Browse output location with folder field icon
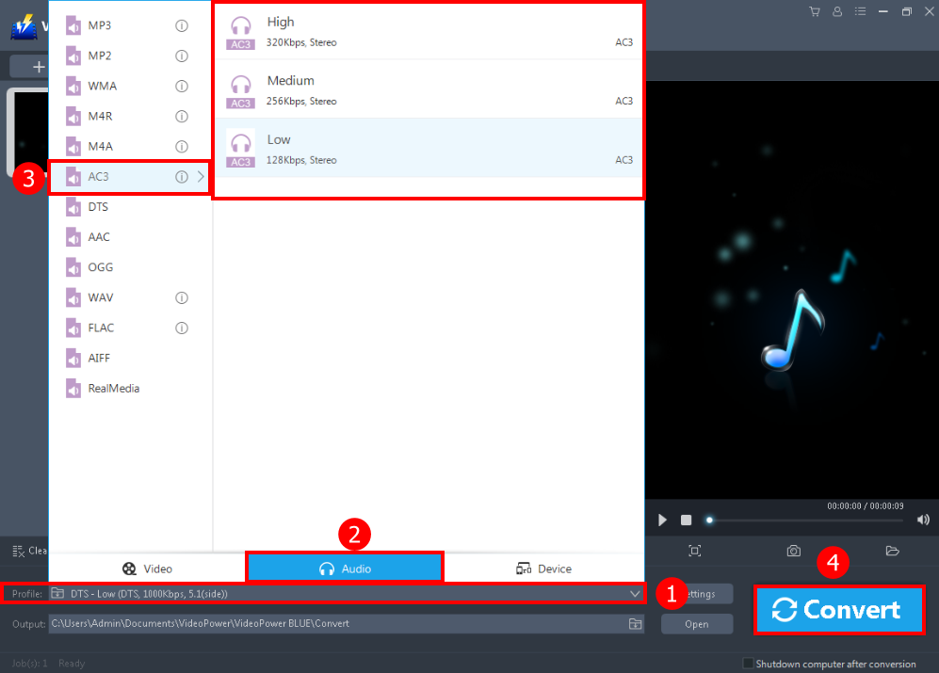Screen dimensions: 939x673 click(635, 624)
